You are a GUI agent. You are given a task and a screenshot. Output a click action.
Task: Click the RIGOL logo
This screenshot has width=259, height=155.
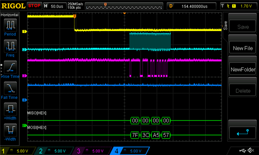13,6
